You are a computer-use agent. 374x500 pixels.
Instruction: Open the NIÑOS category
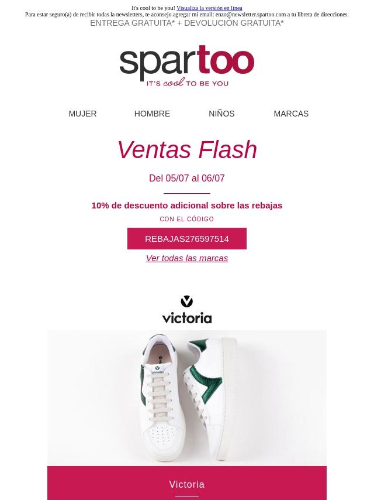(221, 114)
